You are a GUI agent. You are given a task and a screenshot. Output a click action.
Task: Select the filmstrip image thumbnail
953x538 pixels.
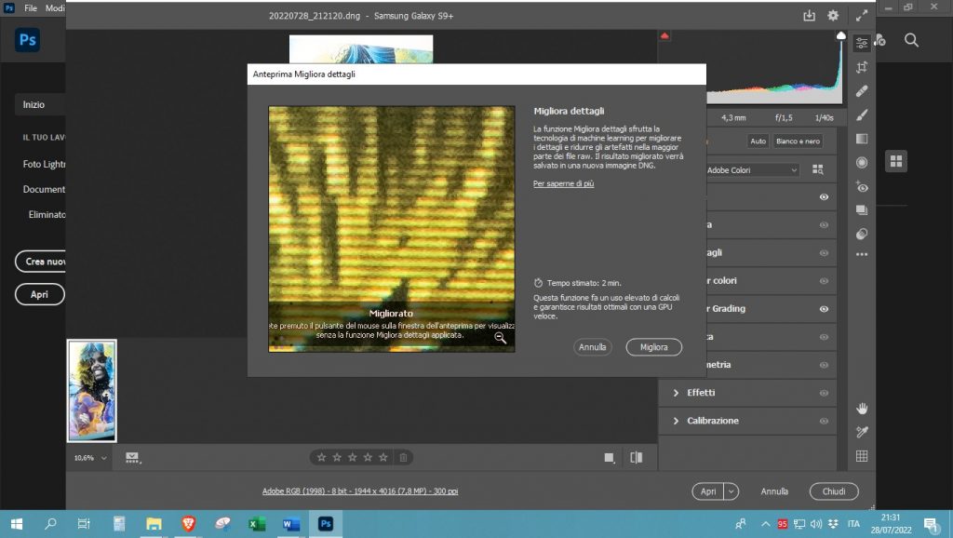pos(92,390)
